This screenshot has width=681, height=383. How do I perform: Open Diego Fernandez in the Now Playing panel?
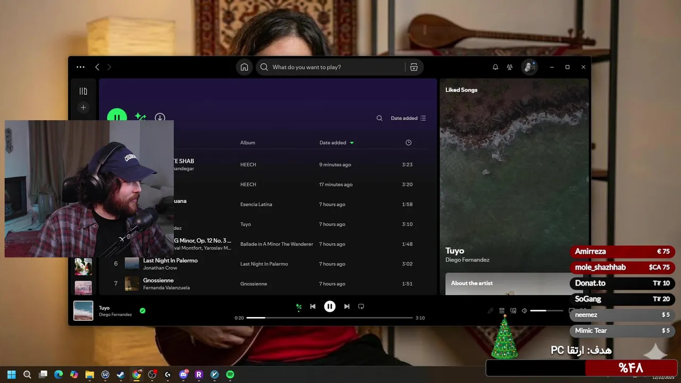[467, 260]
